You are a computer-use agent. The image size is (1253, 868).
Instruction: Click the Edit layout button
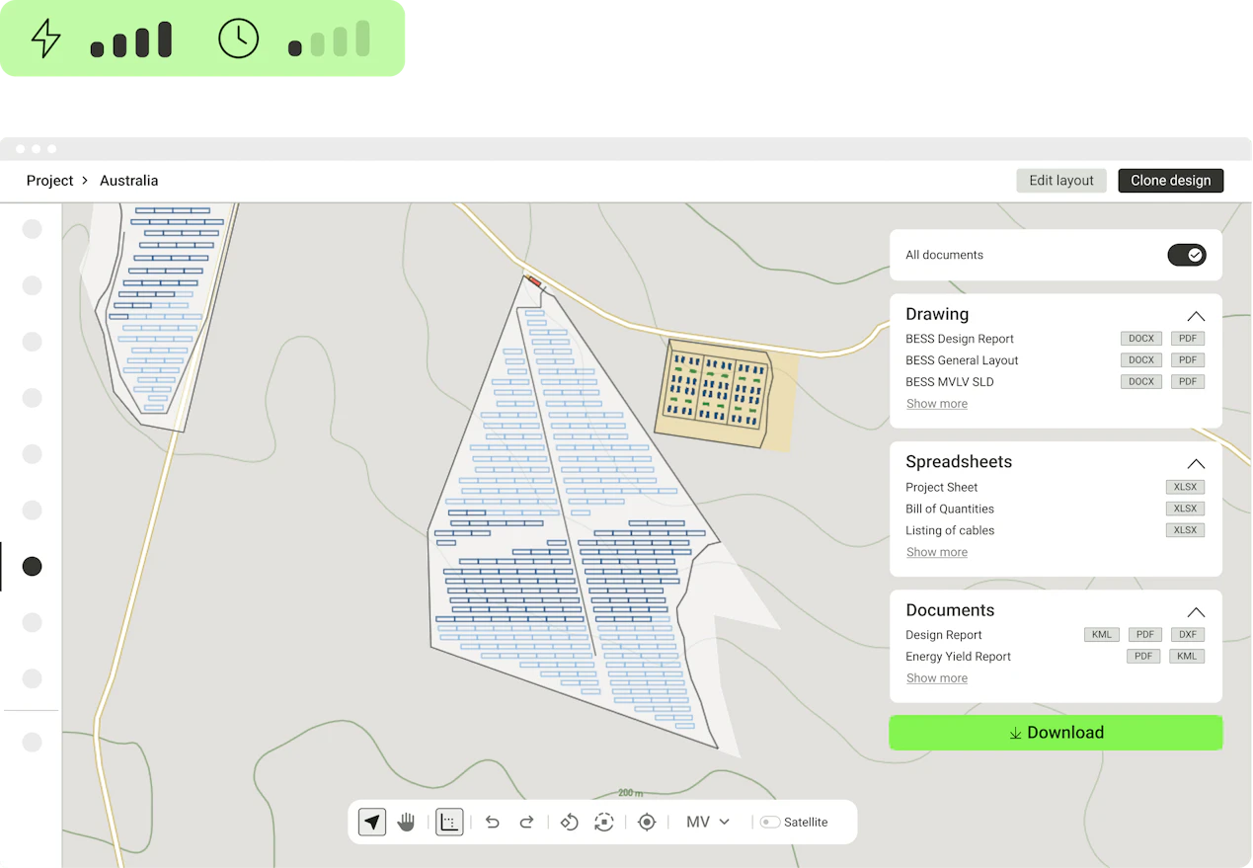point(1061,181)
